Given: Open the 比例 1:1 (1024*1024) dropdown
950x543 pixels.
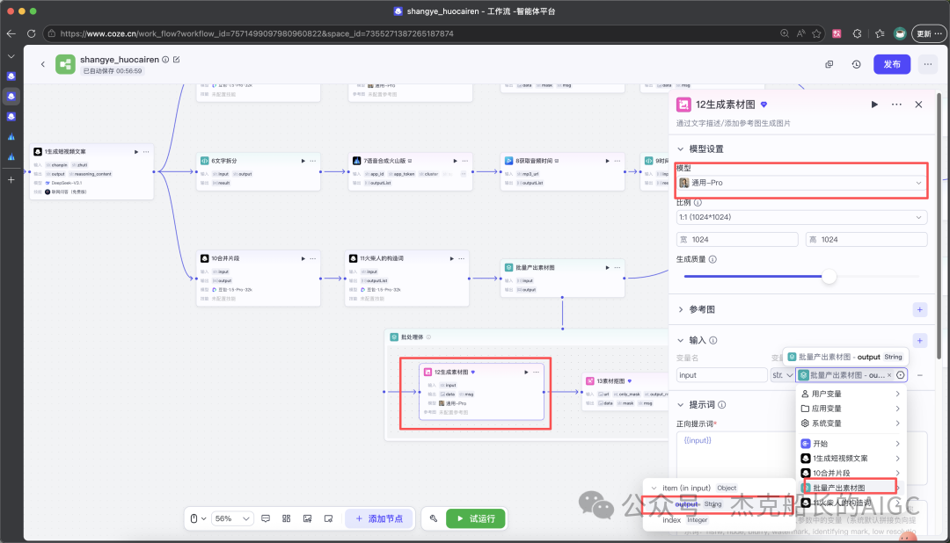Looking at the screenshot, I should 801,217.
